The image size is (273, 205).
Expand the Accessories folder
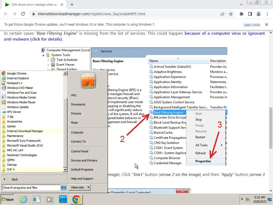point(14,121)
